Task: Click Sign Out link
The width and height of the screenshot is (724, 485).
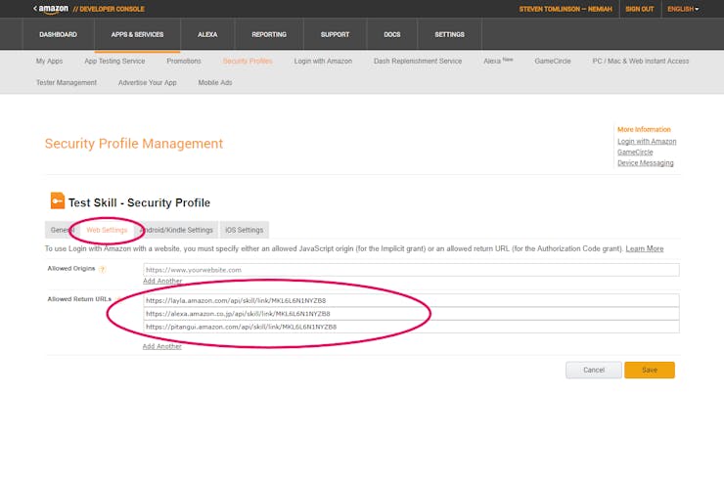Action: (x=640, y=9)
